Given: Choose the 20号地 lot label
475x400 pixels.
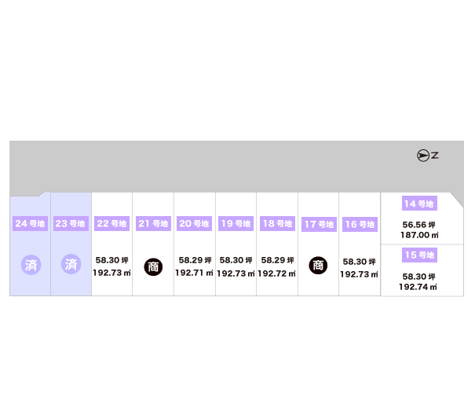Looking at the screenshot, I should point(195,224).
